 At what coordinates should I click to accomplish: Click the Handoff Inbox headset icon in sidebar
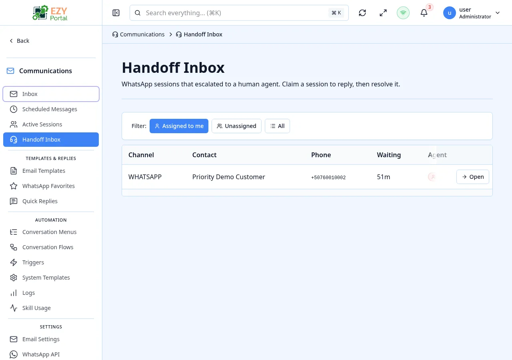(14, 140)
